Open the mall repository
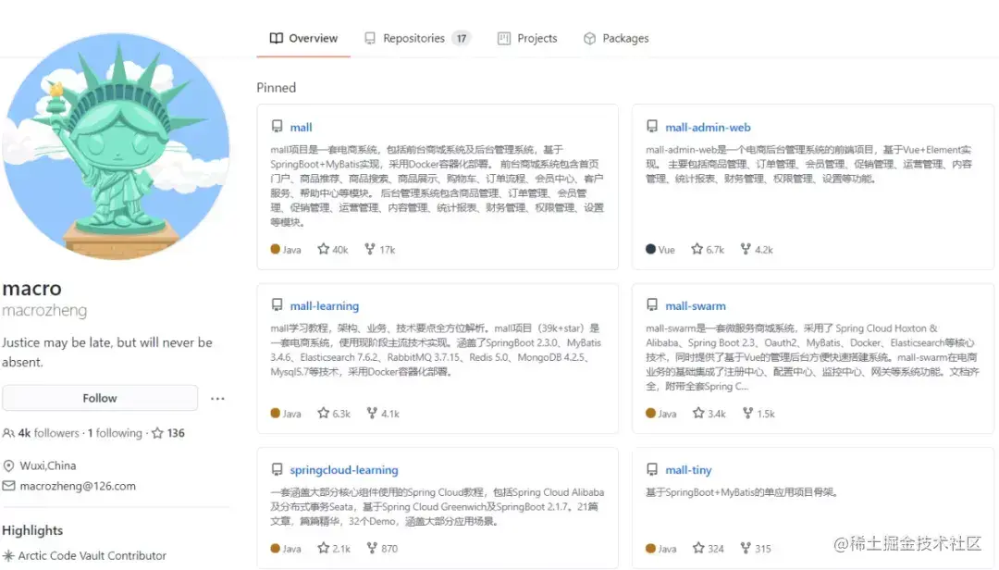This screenshot has height=570, width=999. 301,126
